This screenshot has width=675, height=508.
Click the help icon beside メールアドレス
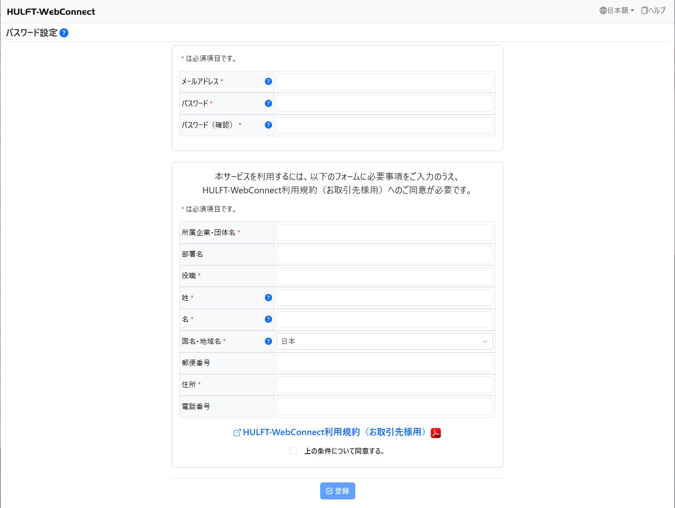click(x=268, y=81)
